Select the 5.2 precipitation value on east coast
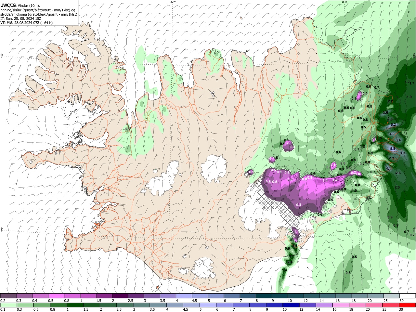416x312 pixels. [x=393, y=124]
